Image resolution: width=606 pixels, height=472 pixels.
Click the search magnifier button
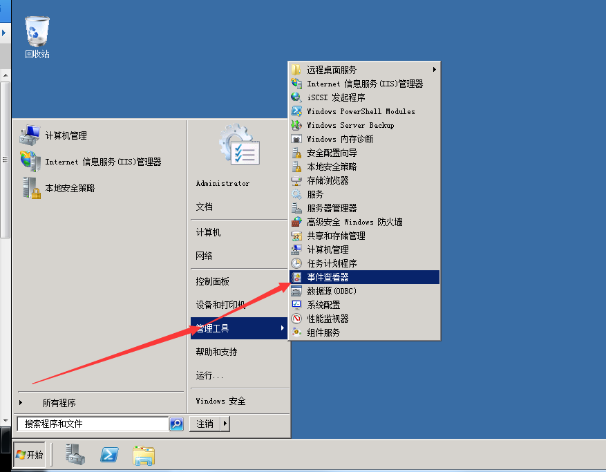[177, 424]
